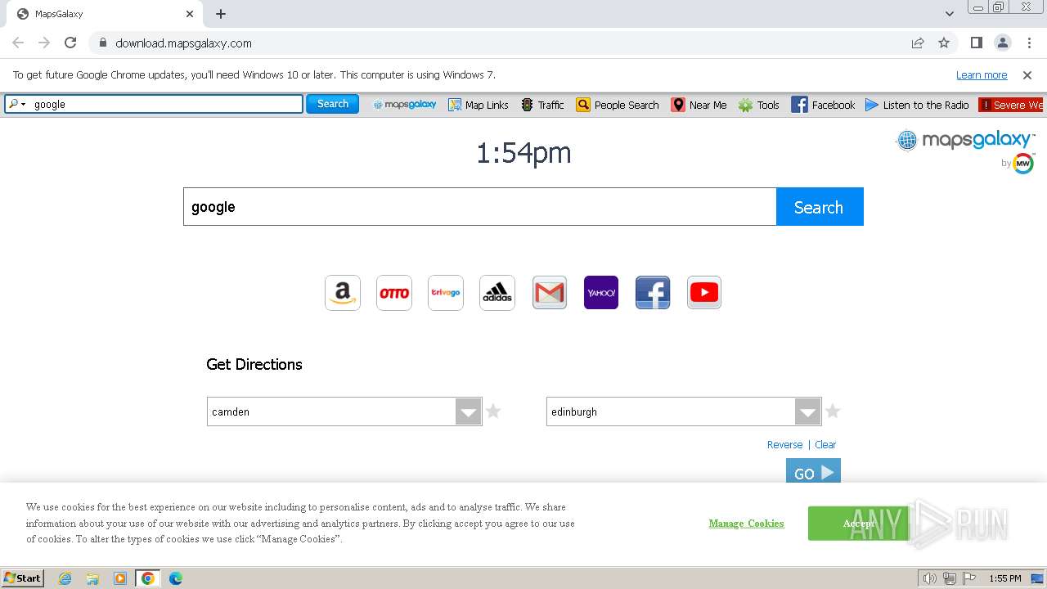
Task: Bookmark this page with star icon
Action: (x=944, y=43)
